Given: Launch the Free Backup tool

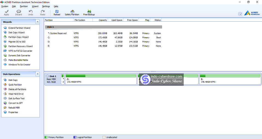Looking at the screenshot, I should 89,13.
